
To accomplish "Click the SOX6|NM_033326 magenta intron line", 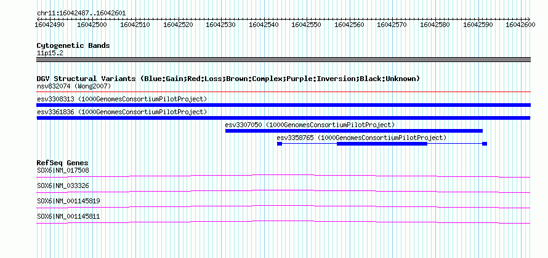I will [283, 191].
